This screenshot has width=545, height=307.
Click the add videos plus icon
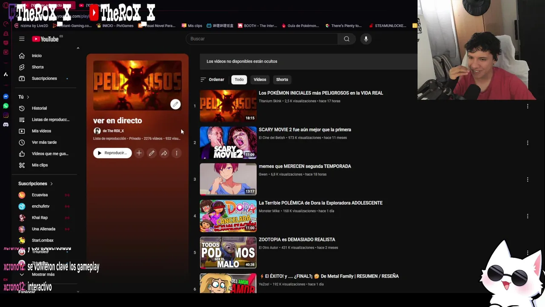(x=139, y=153)
